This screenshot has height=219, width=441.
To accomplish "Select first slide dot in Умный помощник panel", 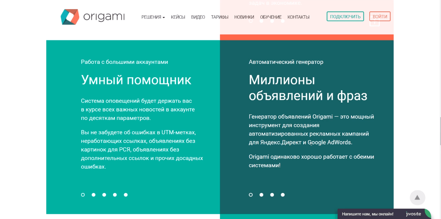I will [83, 195].
